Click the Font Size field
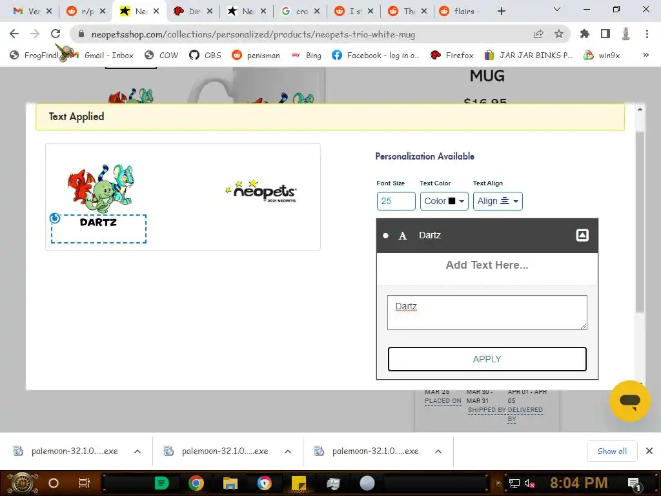Viewport: 661px width, 496px height. point(396,201)
